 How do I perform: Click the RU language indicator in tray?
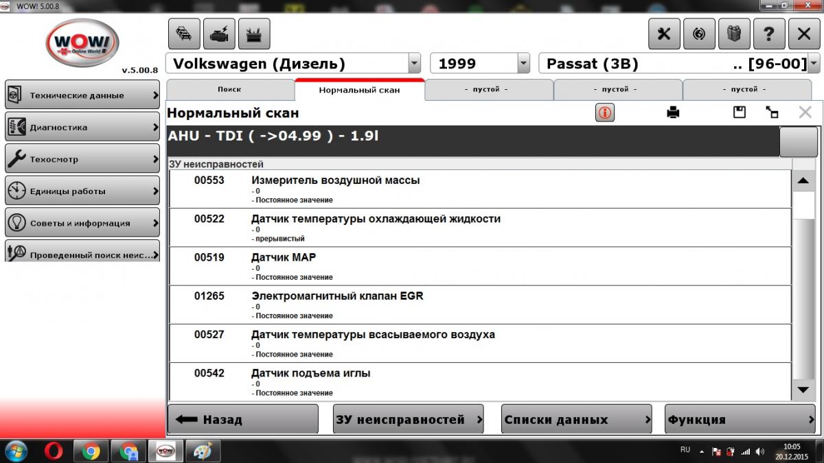(685, 450)
